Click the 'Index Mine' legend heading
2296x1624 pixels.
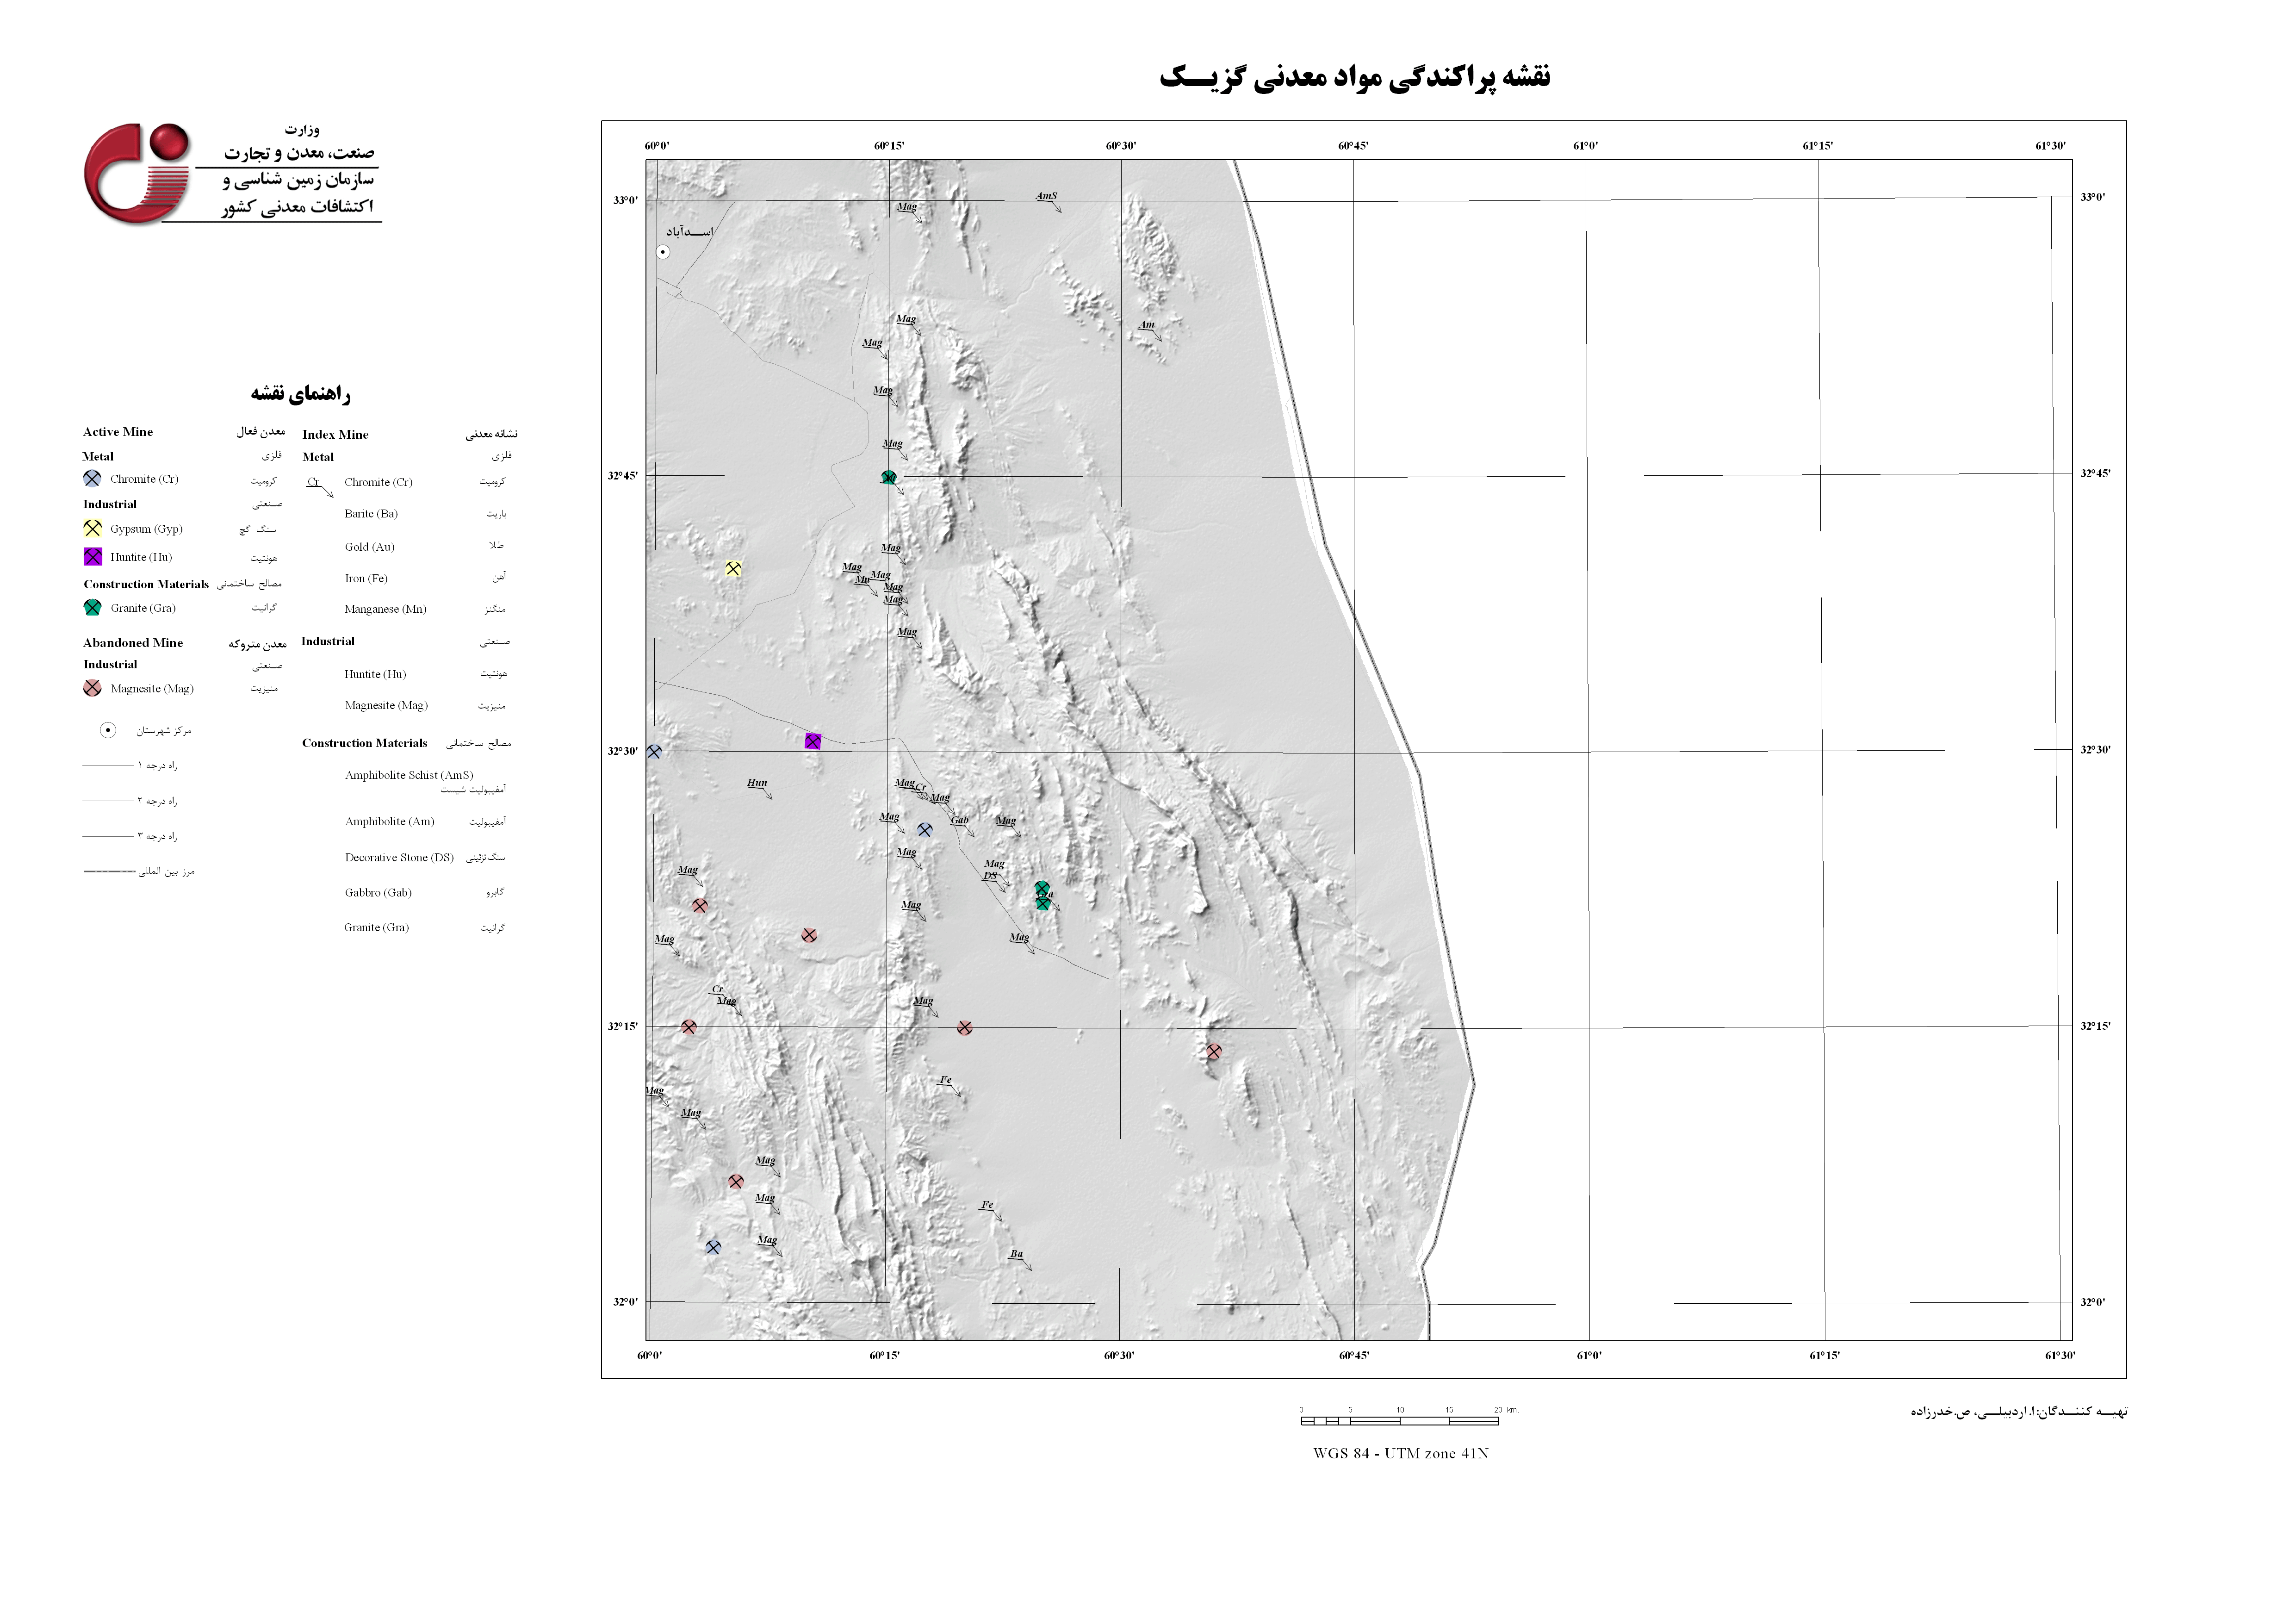(335, 435)
